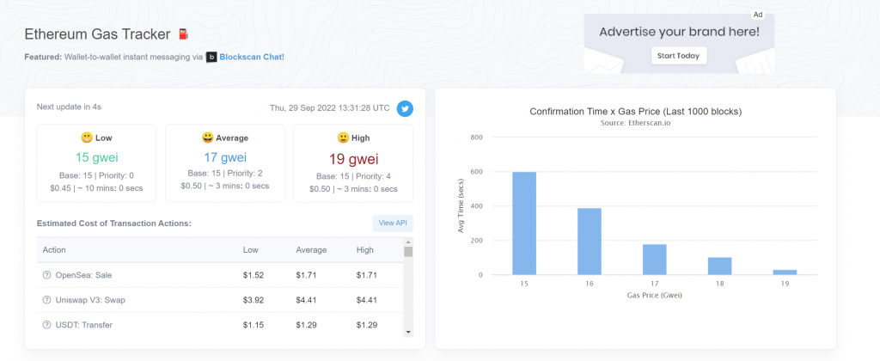
Task: Click the scrollbar down arrow
Action: click(x=408, y=333)
